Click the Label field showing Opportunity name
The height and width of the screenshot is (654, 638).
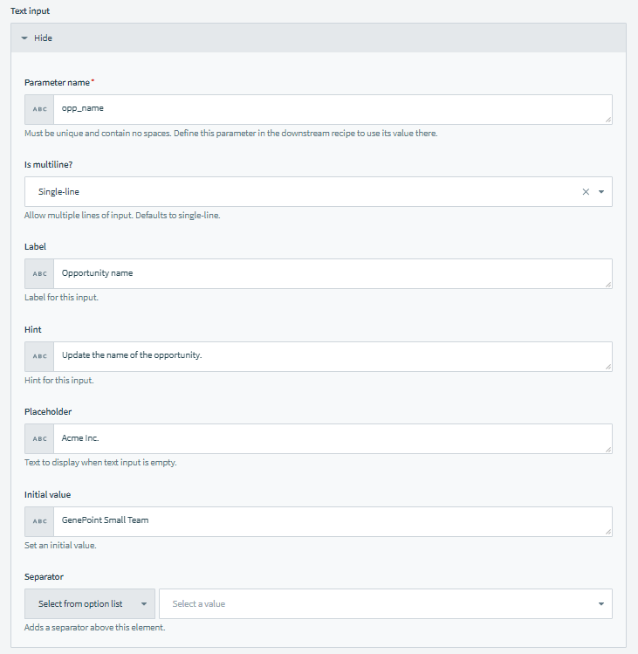tap(332, 273)
